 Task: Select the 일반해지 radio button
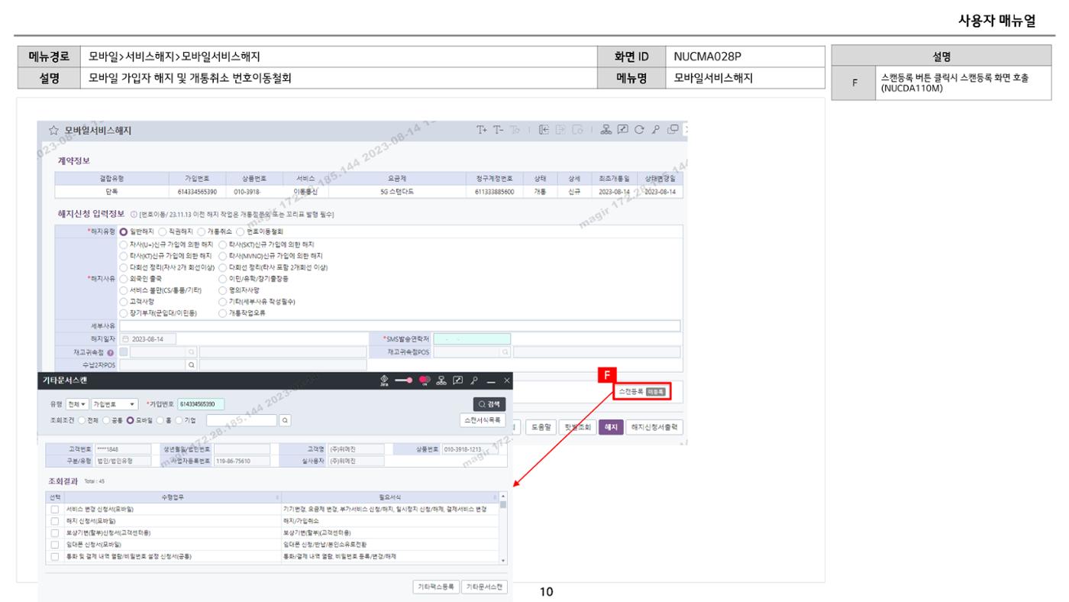124,231
